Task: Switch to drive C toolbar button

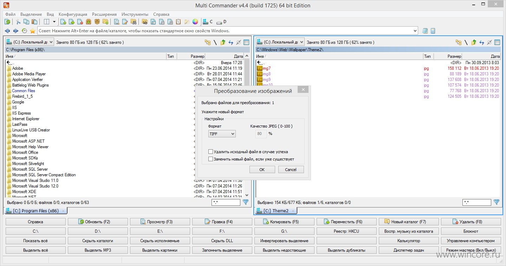Action: pos(208,22)
